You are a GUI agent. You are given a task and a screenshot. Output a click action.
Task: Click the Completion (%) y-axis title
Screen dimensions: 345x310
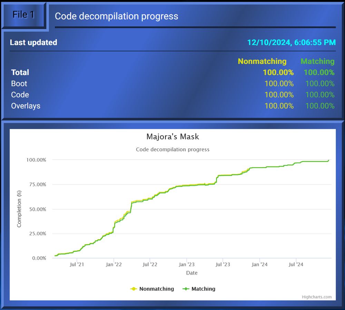click(19, 209)
